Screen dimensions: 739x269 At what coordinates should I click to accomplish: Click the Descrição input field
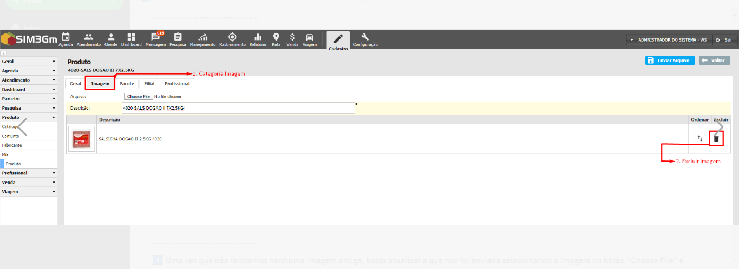(238, 108)
